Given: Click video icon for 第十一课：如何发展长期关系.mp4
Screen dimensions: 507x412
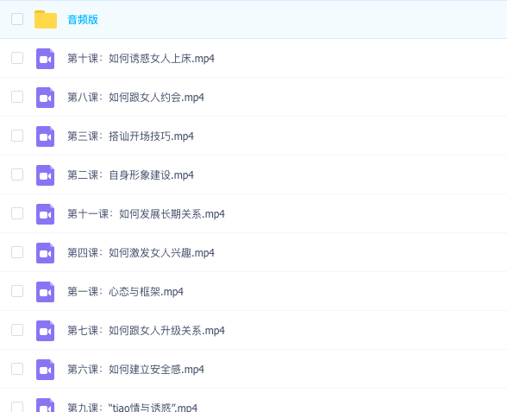Looking at the screenshot, I should (x=45, y=214).
